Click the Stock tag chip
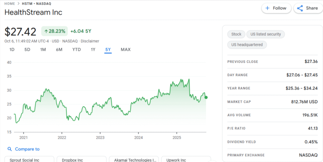323x162 pixels. click(236, 34)
